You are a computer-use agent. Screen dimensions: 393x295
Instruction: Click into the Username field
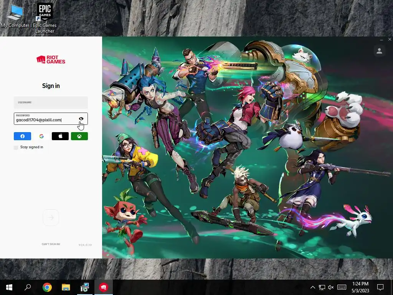[x=51, y=102]
